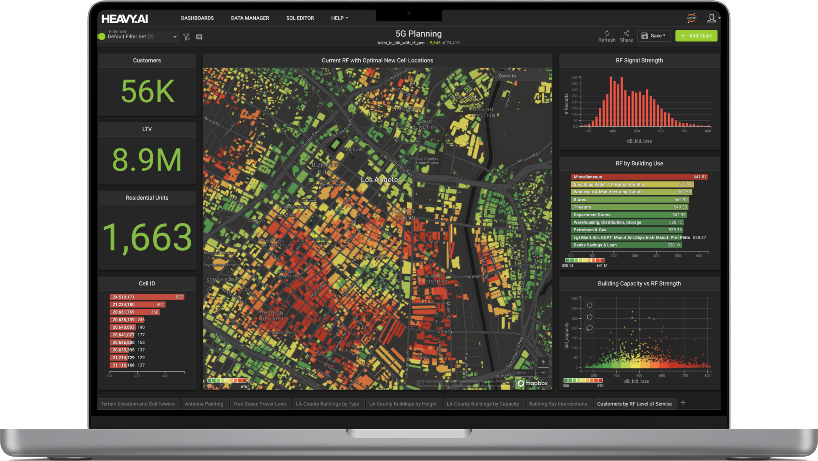818x461 pixels.
Task: Click the Improve this map link
Action: pos(496,384)
